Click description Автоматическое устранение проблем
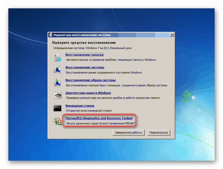This screenshot has width=223, height=169. point(111,60)
